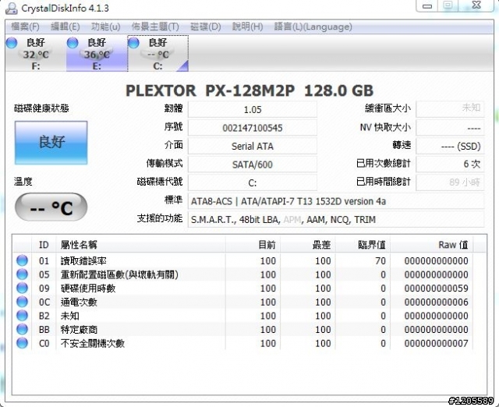Click the -- °C temperature button
The image size is (499, 407).
pyautogui.click(x=51, y=207)
